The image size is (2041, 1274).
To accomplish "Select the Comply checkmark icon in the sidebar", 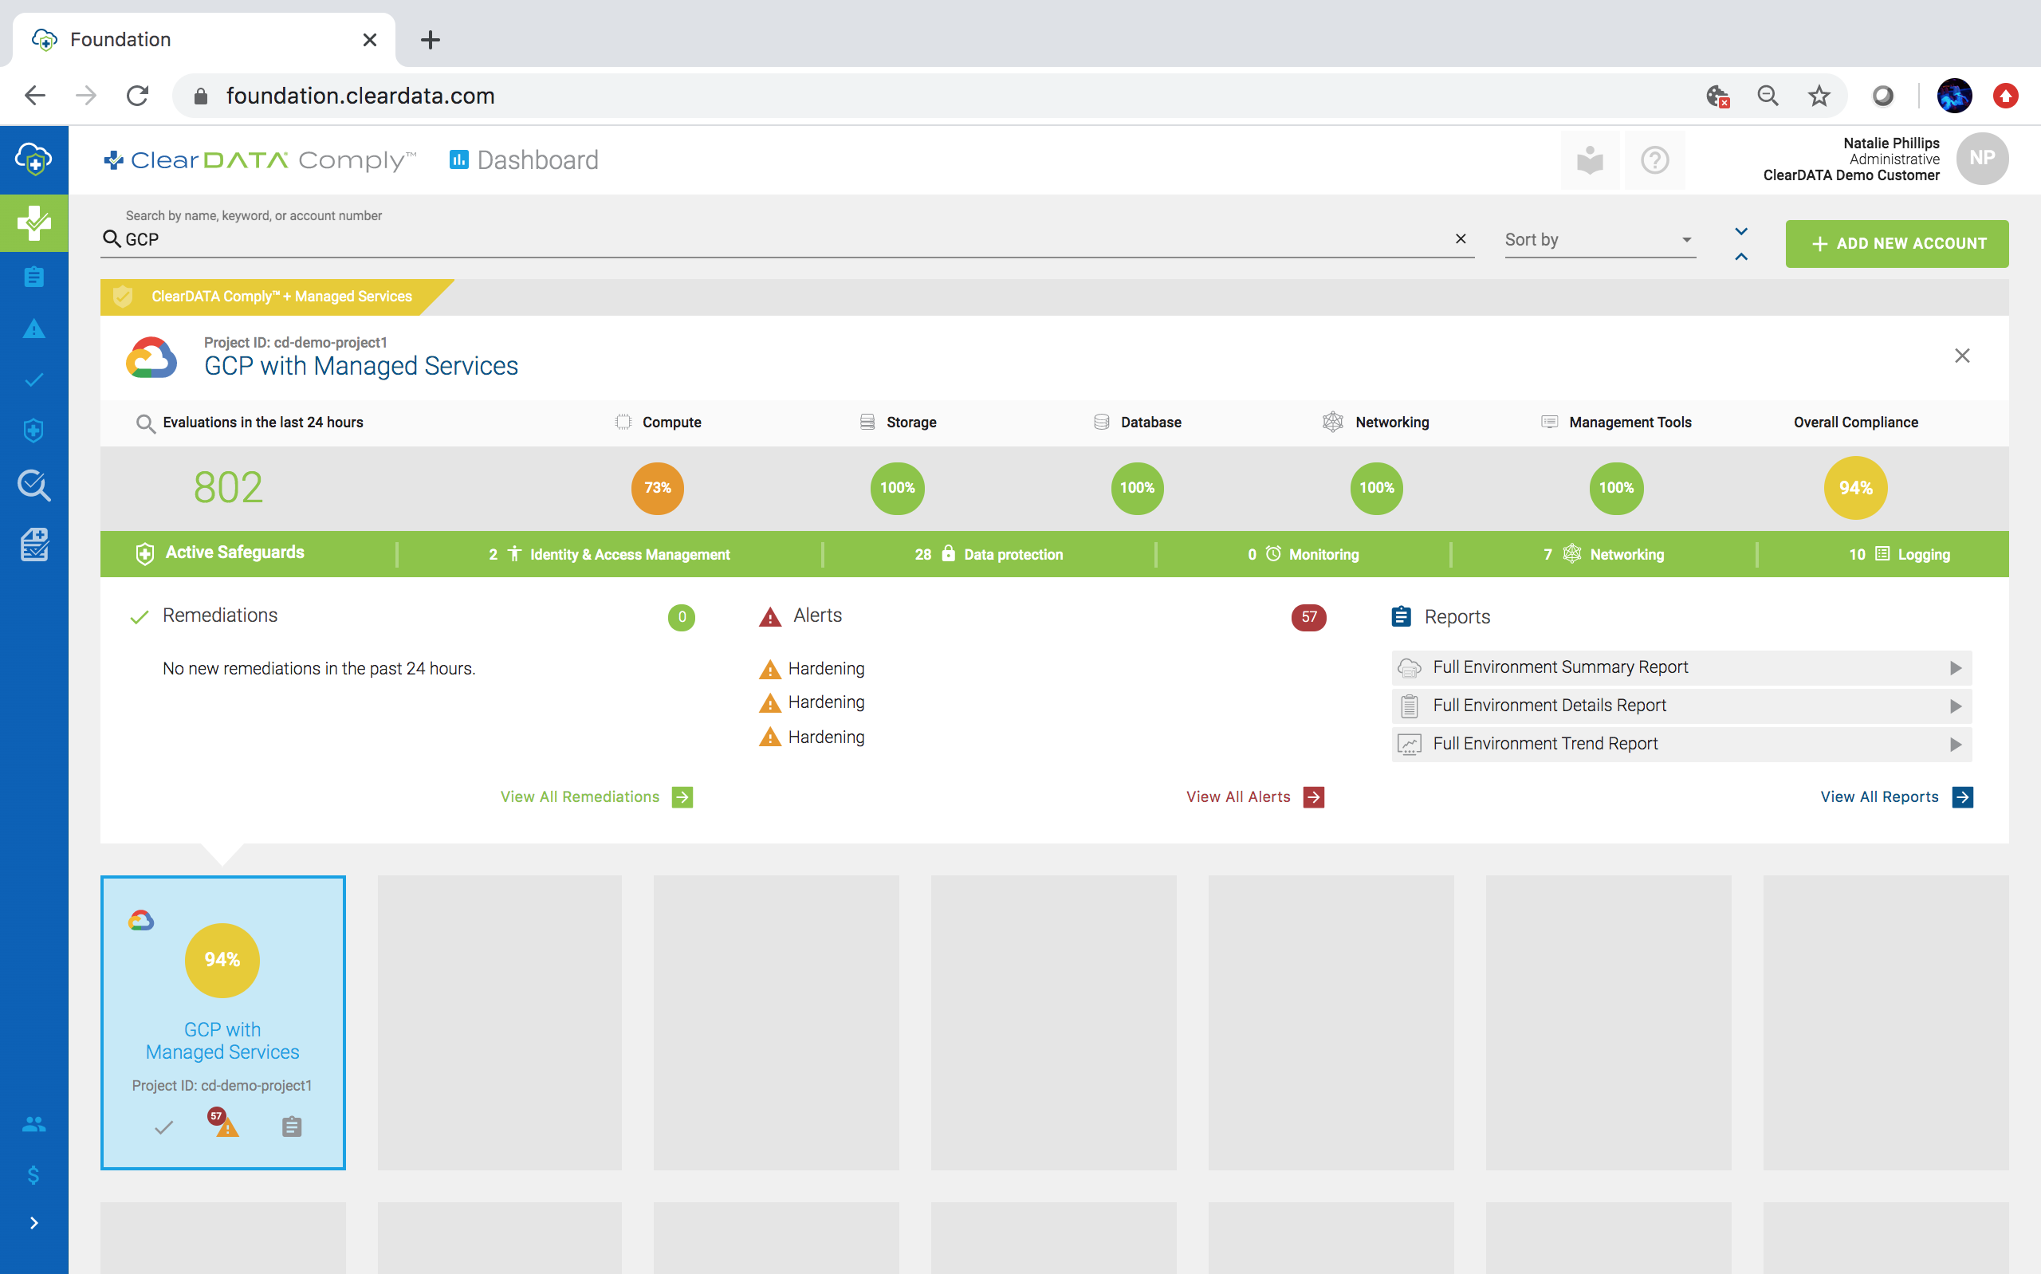I will tap(33, 223).
